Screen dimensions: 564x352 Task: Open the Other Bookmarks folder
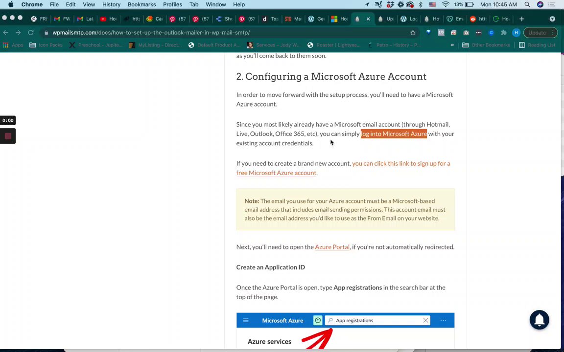[x=486, y=45]
